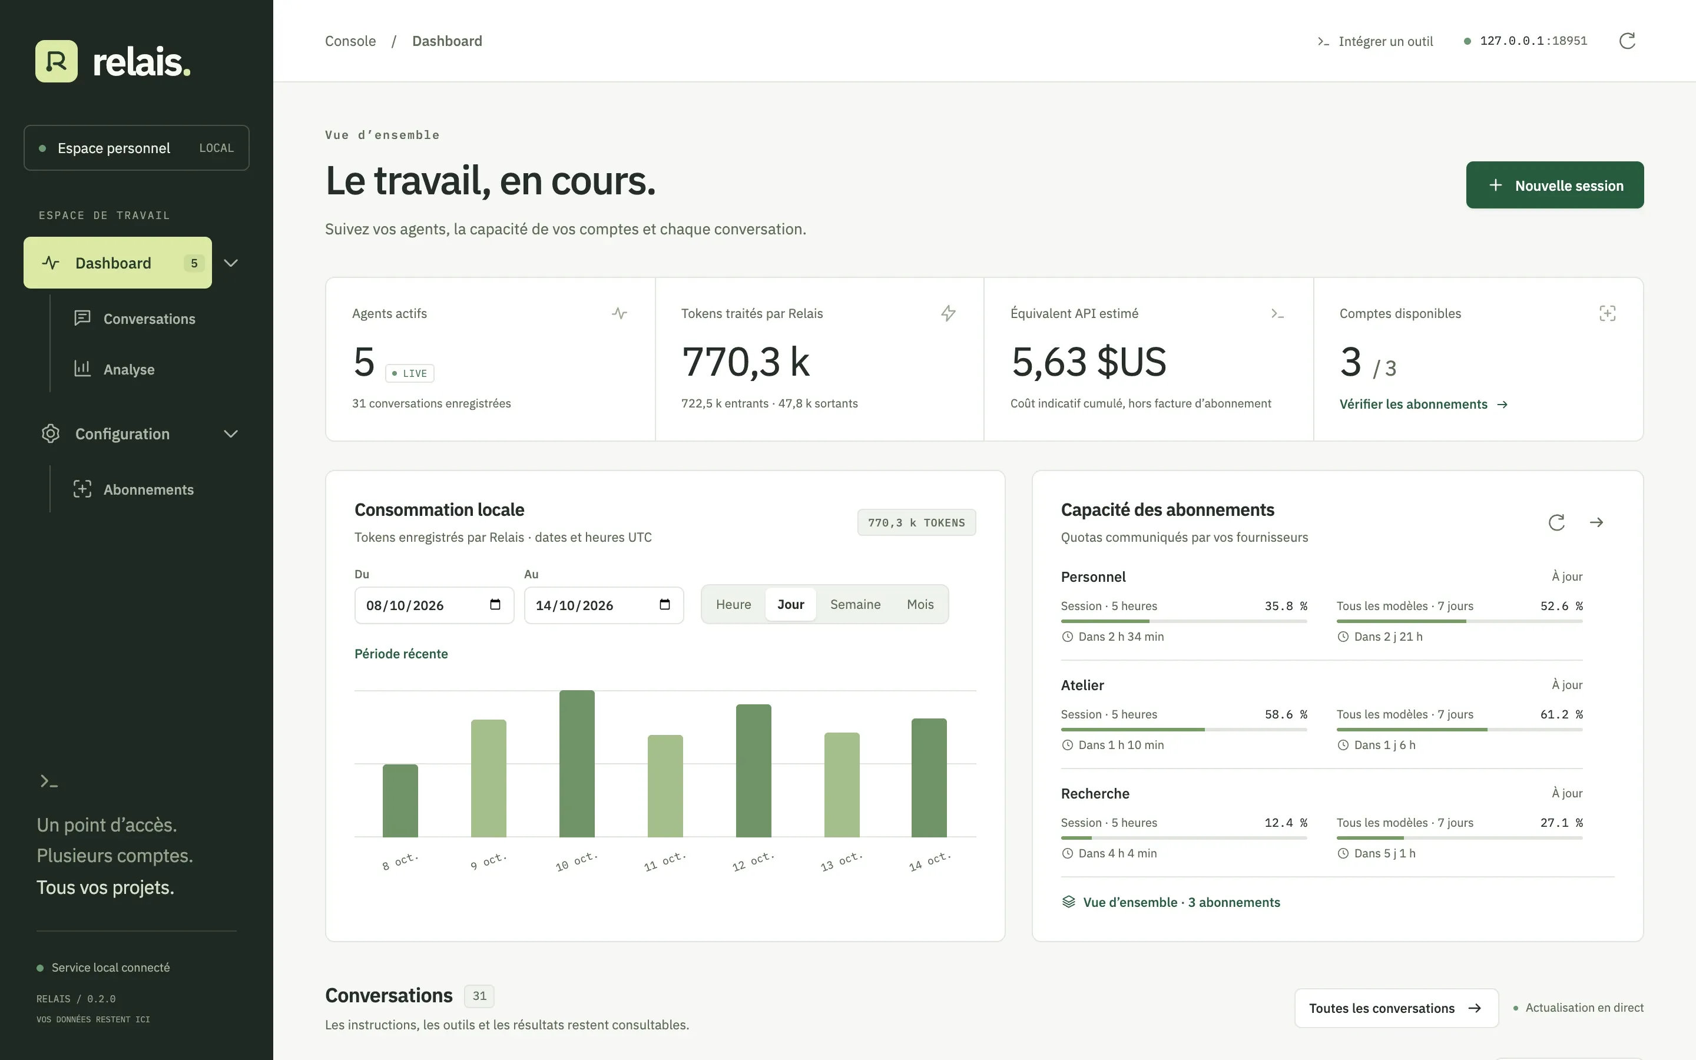Click the clock icon next to Dans 5 j 1 h
Image resolution: width=1696 pixels, height=1060 pixels.
(1343, 853)
